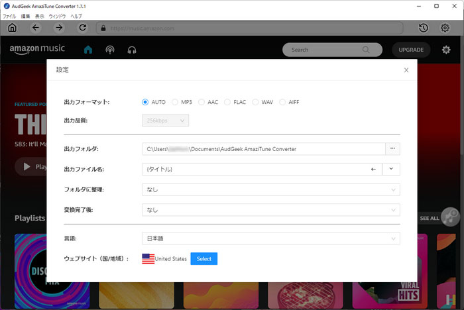Screen dimensions: 464x310
Task: Open the grill image playlist thumbnail
Action: [x=306, y=295]
